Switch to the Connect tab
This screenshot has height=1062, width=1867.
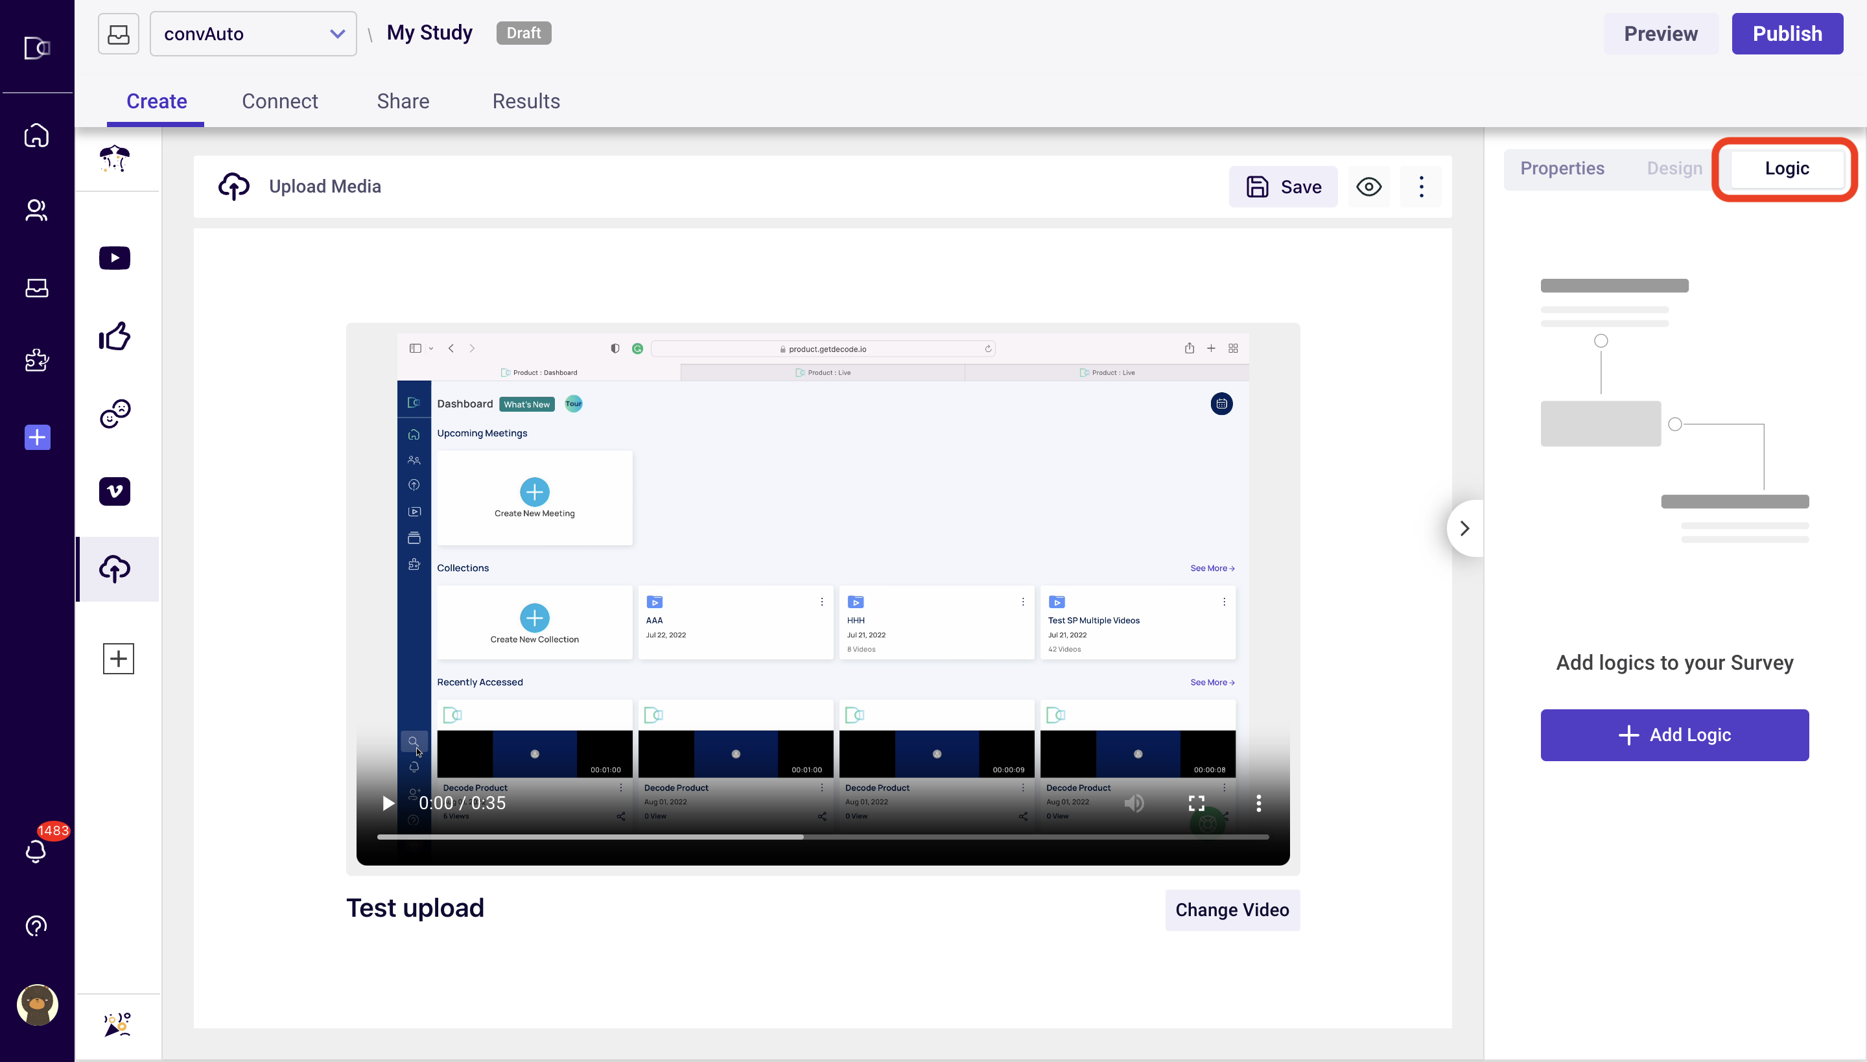(279, 100)
